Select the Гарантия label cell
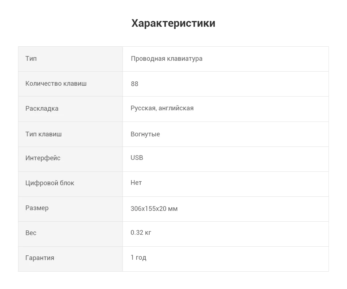 coord(70,259)
